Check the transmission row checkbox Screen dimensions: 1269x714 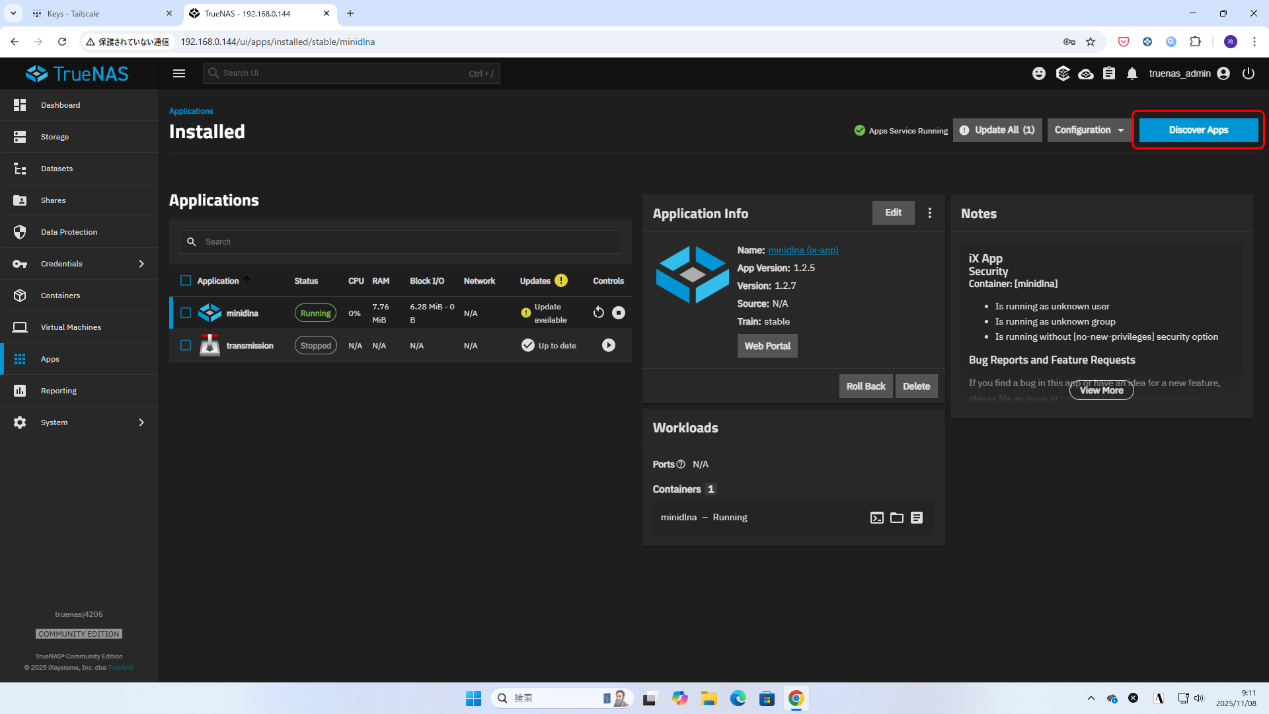point(186,345)
